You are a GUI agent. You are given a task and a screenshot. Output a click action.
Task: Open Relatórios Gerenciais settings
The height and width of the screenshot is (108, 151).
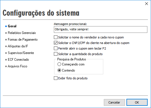tap(22, 33)
